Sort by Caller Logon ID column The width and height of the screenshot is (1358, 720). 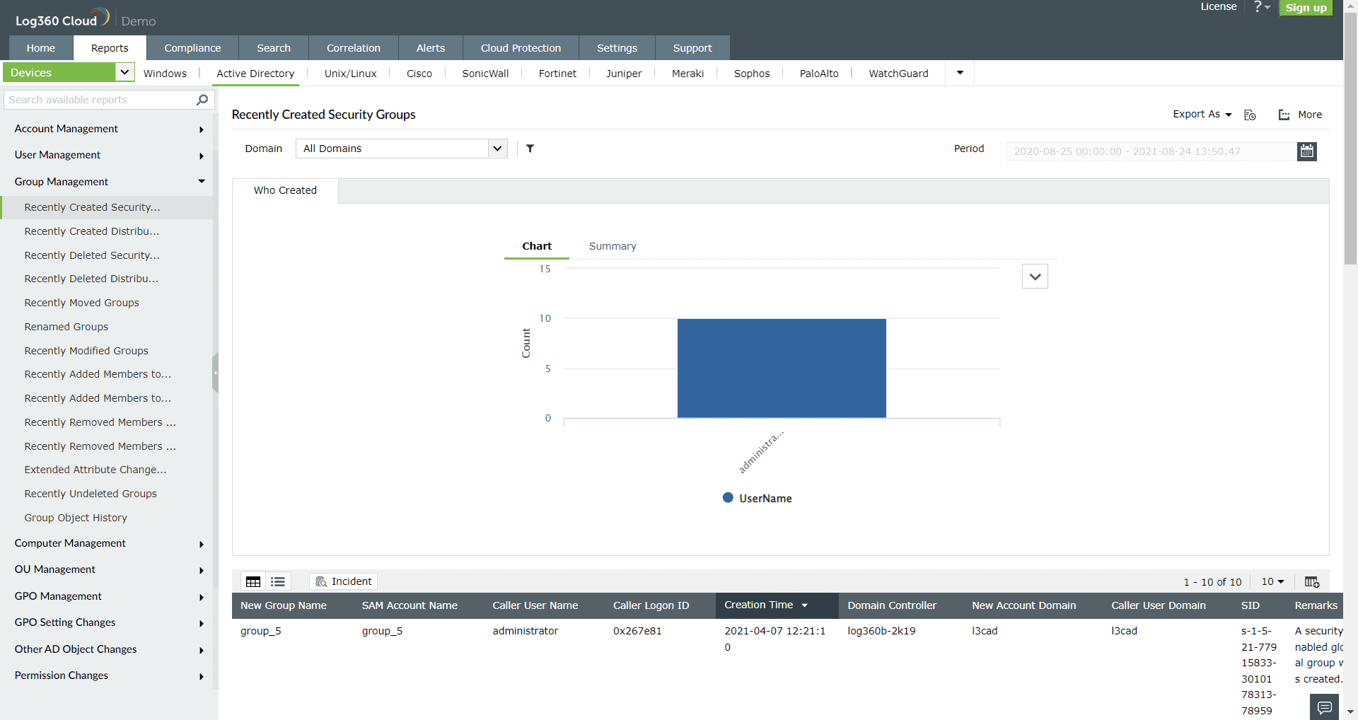[x=651, y=605]
